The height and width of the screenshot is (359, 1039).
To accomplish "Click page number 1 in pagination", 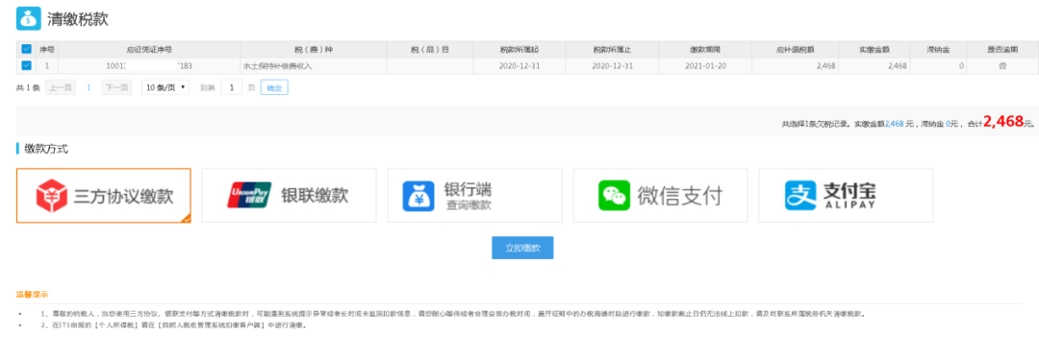I will coord(89,87).
